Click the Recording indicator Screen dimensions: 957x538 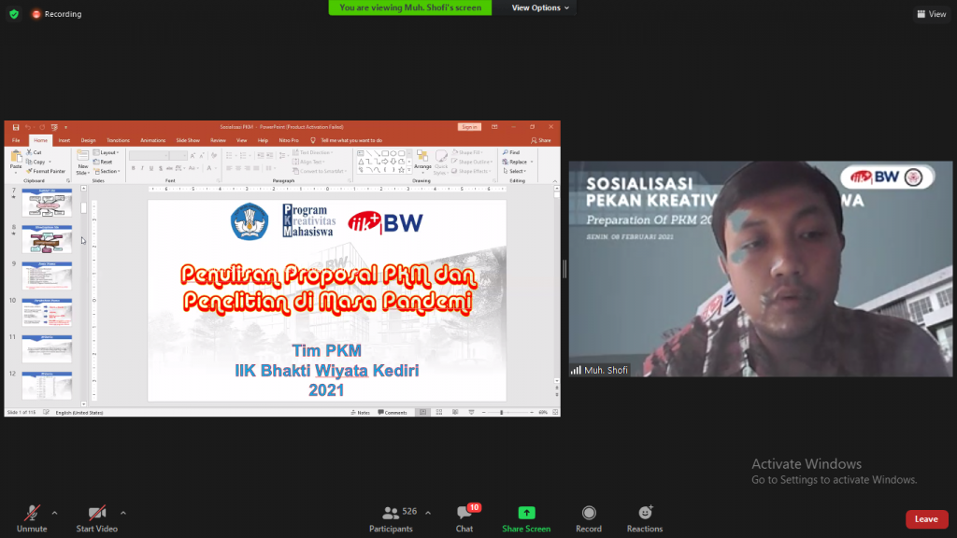(56, 14)
